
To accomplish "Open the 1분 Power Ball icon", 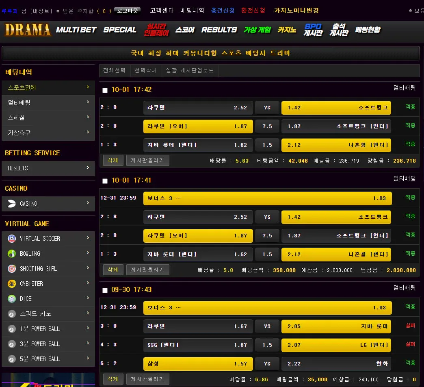I will [x=12, y=329].
